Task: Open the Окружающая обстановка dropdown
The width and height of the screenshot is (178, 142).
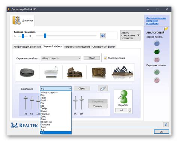Action: pyautogui.click(x=61, y=58)
